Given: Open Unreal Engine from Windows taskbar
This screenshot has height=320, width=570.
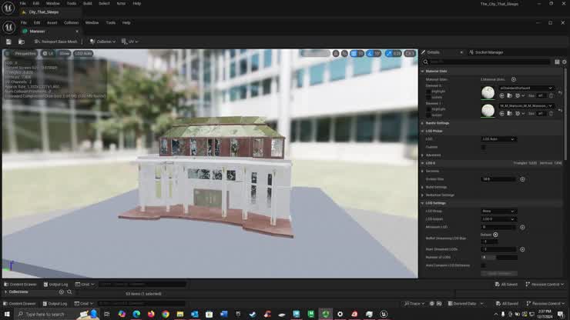Looking at the screenshot, I should pos(383,314).
